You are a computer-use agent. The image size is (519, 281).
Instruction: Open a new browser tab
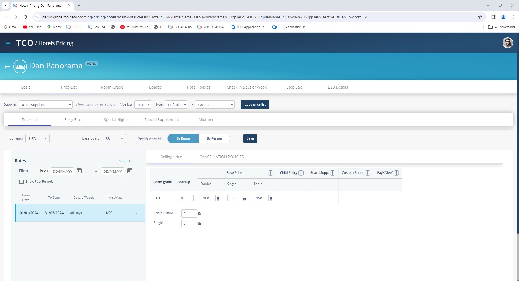coord(79,5)
